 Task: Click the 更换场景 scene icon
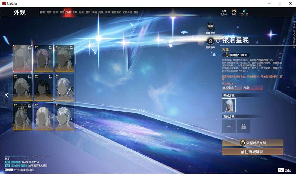tap(210, 41)
